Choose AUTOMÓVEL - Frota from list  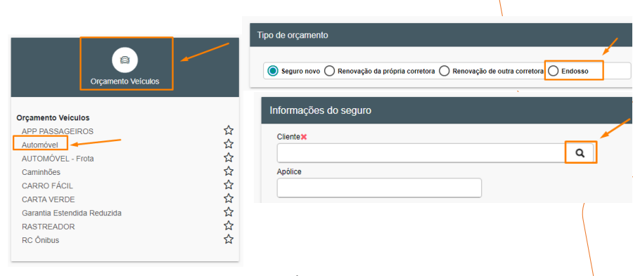click(58, 159)
